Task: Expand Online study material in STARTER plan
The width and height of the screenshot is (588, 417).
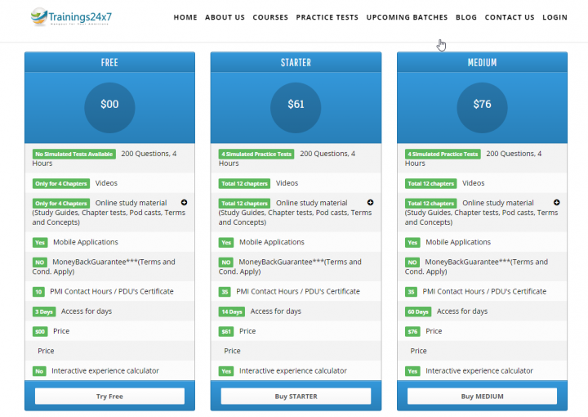Action: point(370,202)
